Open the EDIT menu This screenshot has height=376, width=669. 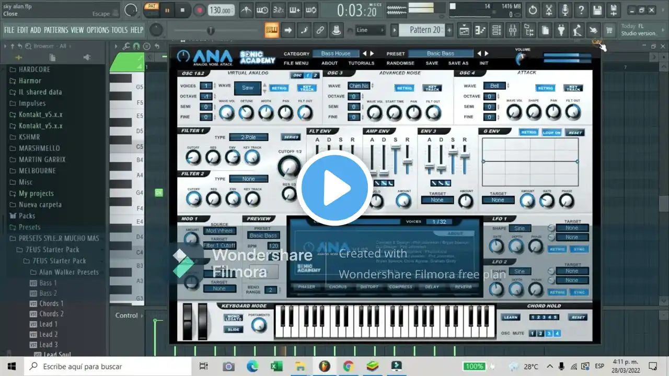click(x=22, y=30)
